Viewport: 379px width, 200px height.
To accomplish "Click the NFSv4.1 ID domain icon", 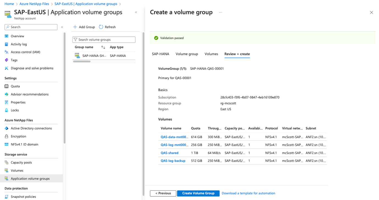I will coord(7,144).
